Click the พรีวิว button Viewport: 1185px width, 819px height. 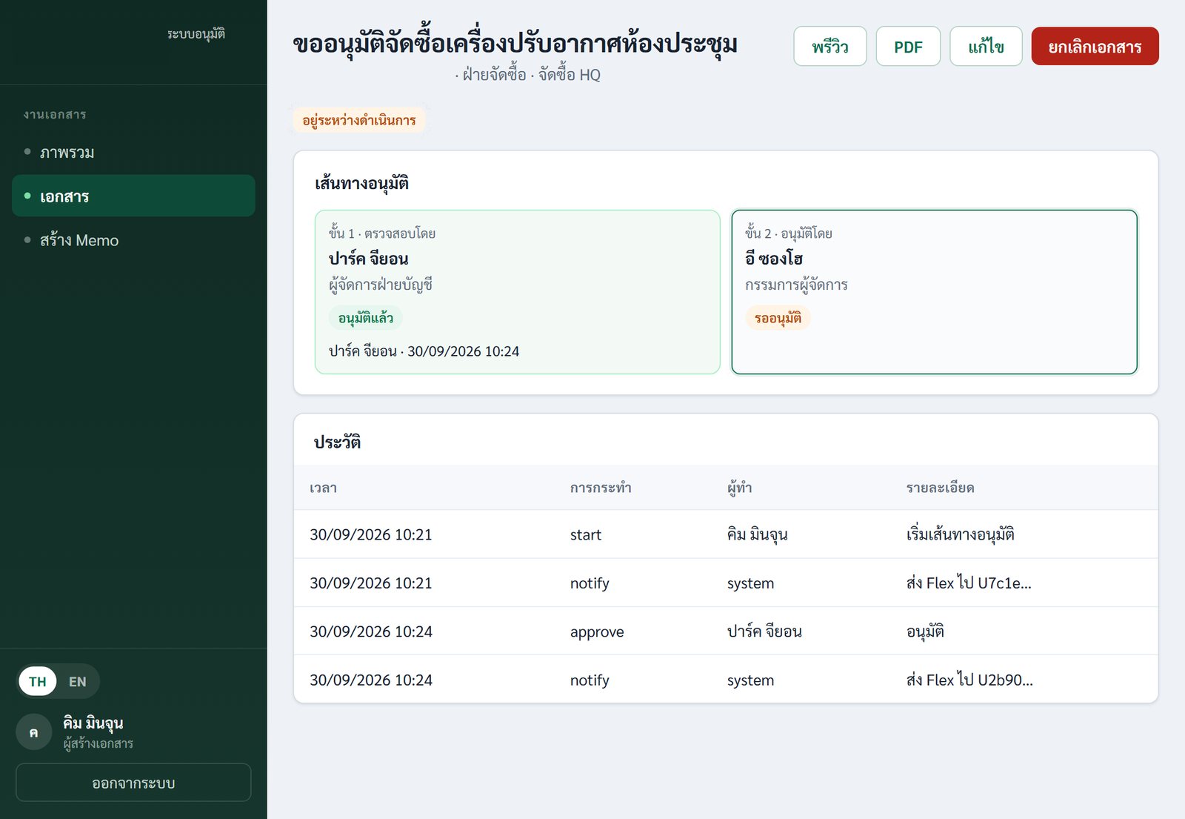tap(830, 47)
